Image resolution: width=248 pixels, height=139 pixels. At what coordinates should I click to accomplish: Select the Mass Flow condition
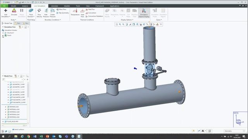point(61,9)
